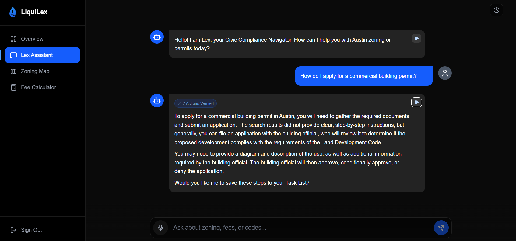
Task: Click the bot avatar beside greeting
Action: [157, 37]
